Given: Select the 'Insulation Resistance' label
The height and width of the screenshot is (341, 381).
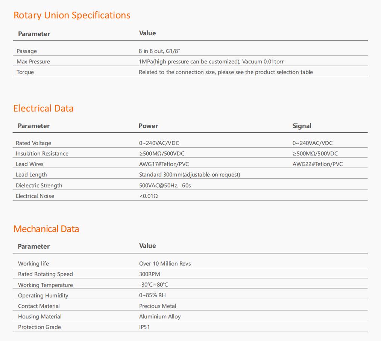Looking at the screenshot, I should pos(42,154).
